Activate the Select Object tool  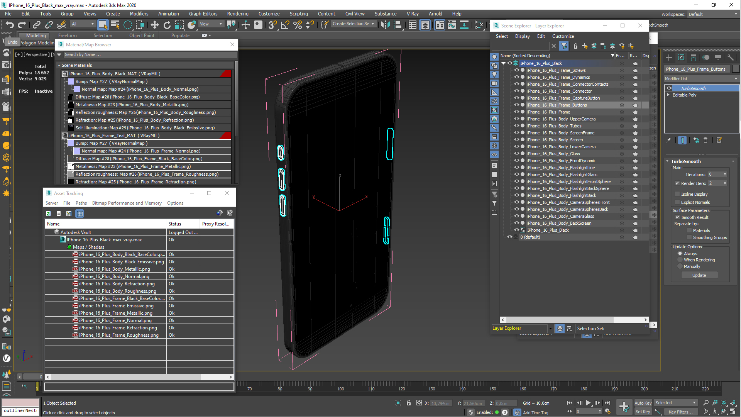tap(103, 25)
